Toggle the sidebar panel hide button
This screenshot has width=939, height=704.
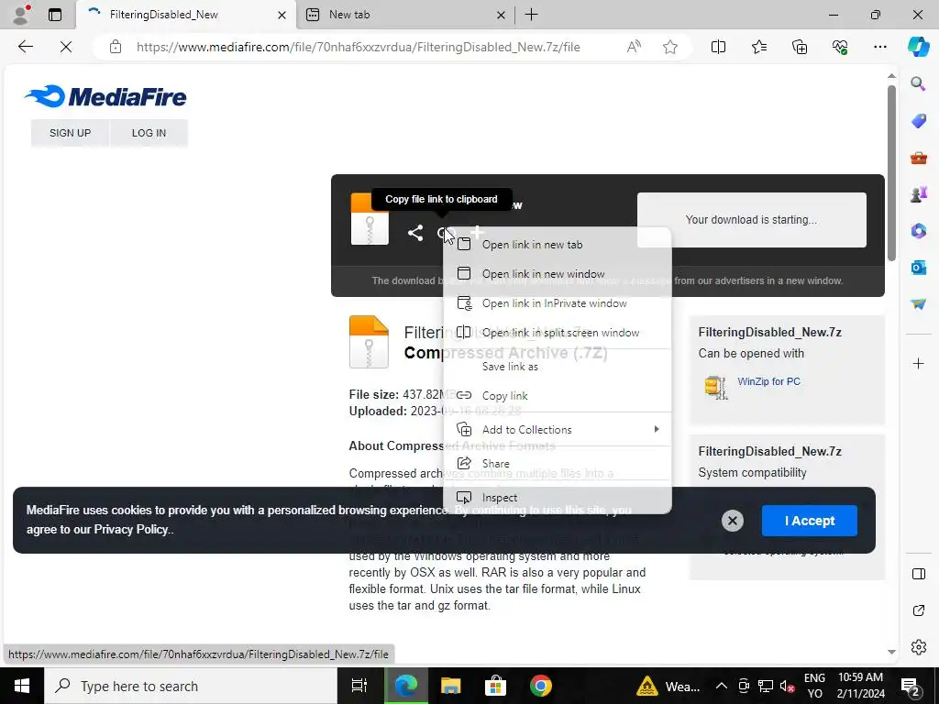tap(918, 574)
